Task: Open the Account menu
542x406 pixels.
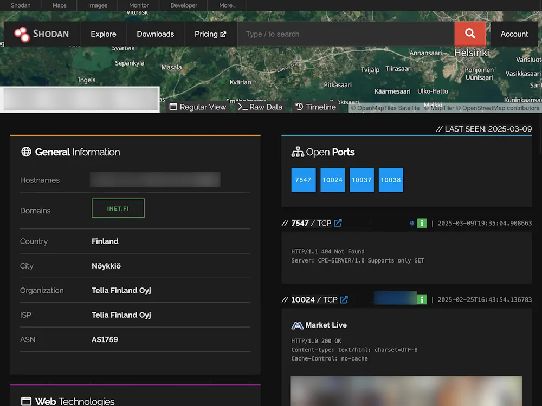Action: pyautogui.click(x=514, y=34)
